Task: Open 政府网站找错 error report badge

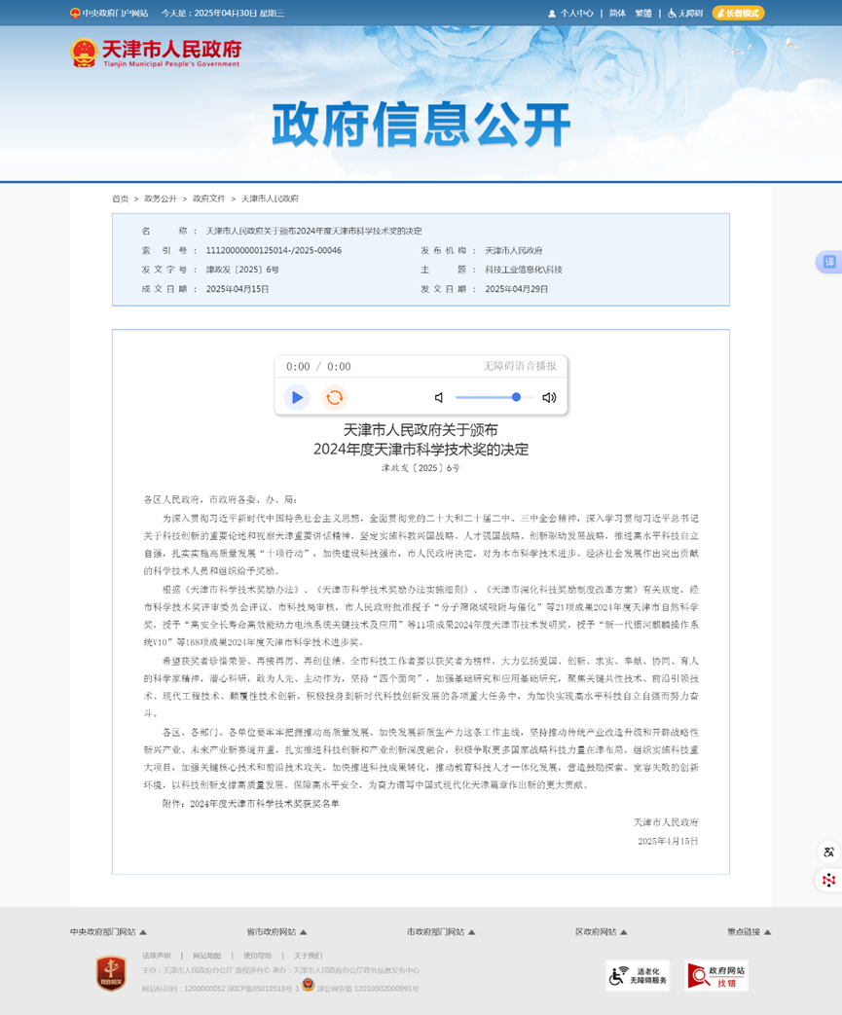Action: (x=716, y=976)
